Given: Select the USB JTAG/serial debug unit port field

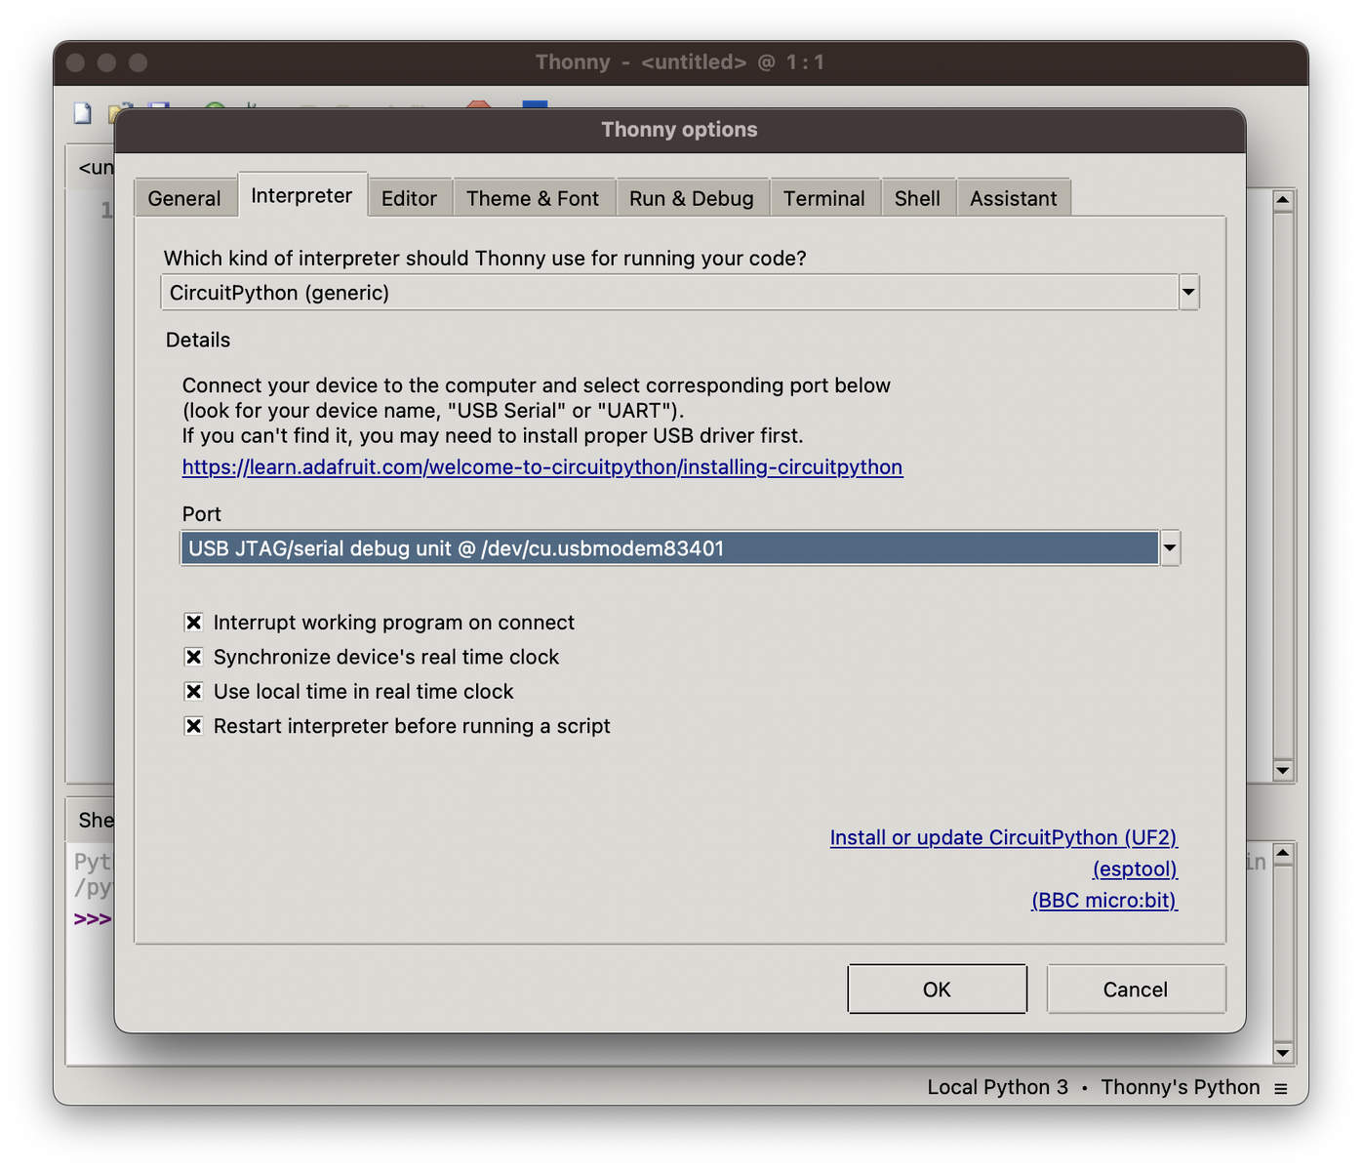Looking at the screenshot, I should [x=669, y=548].
